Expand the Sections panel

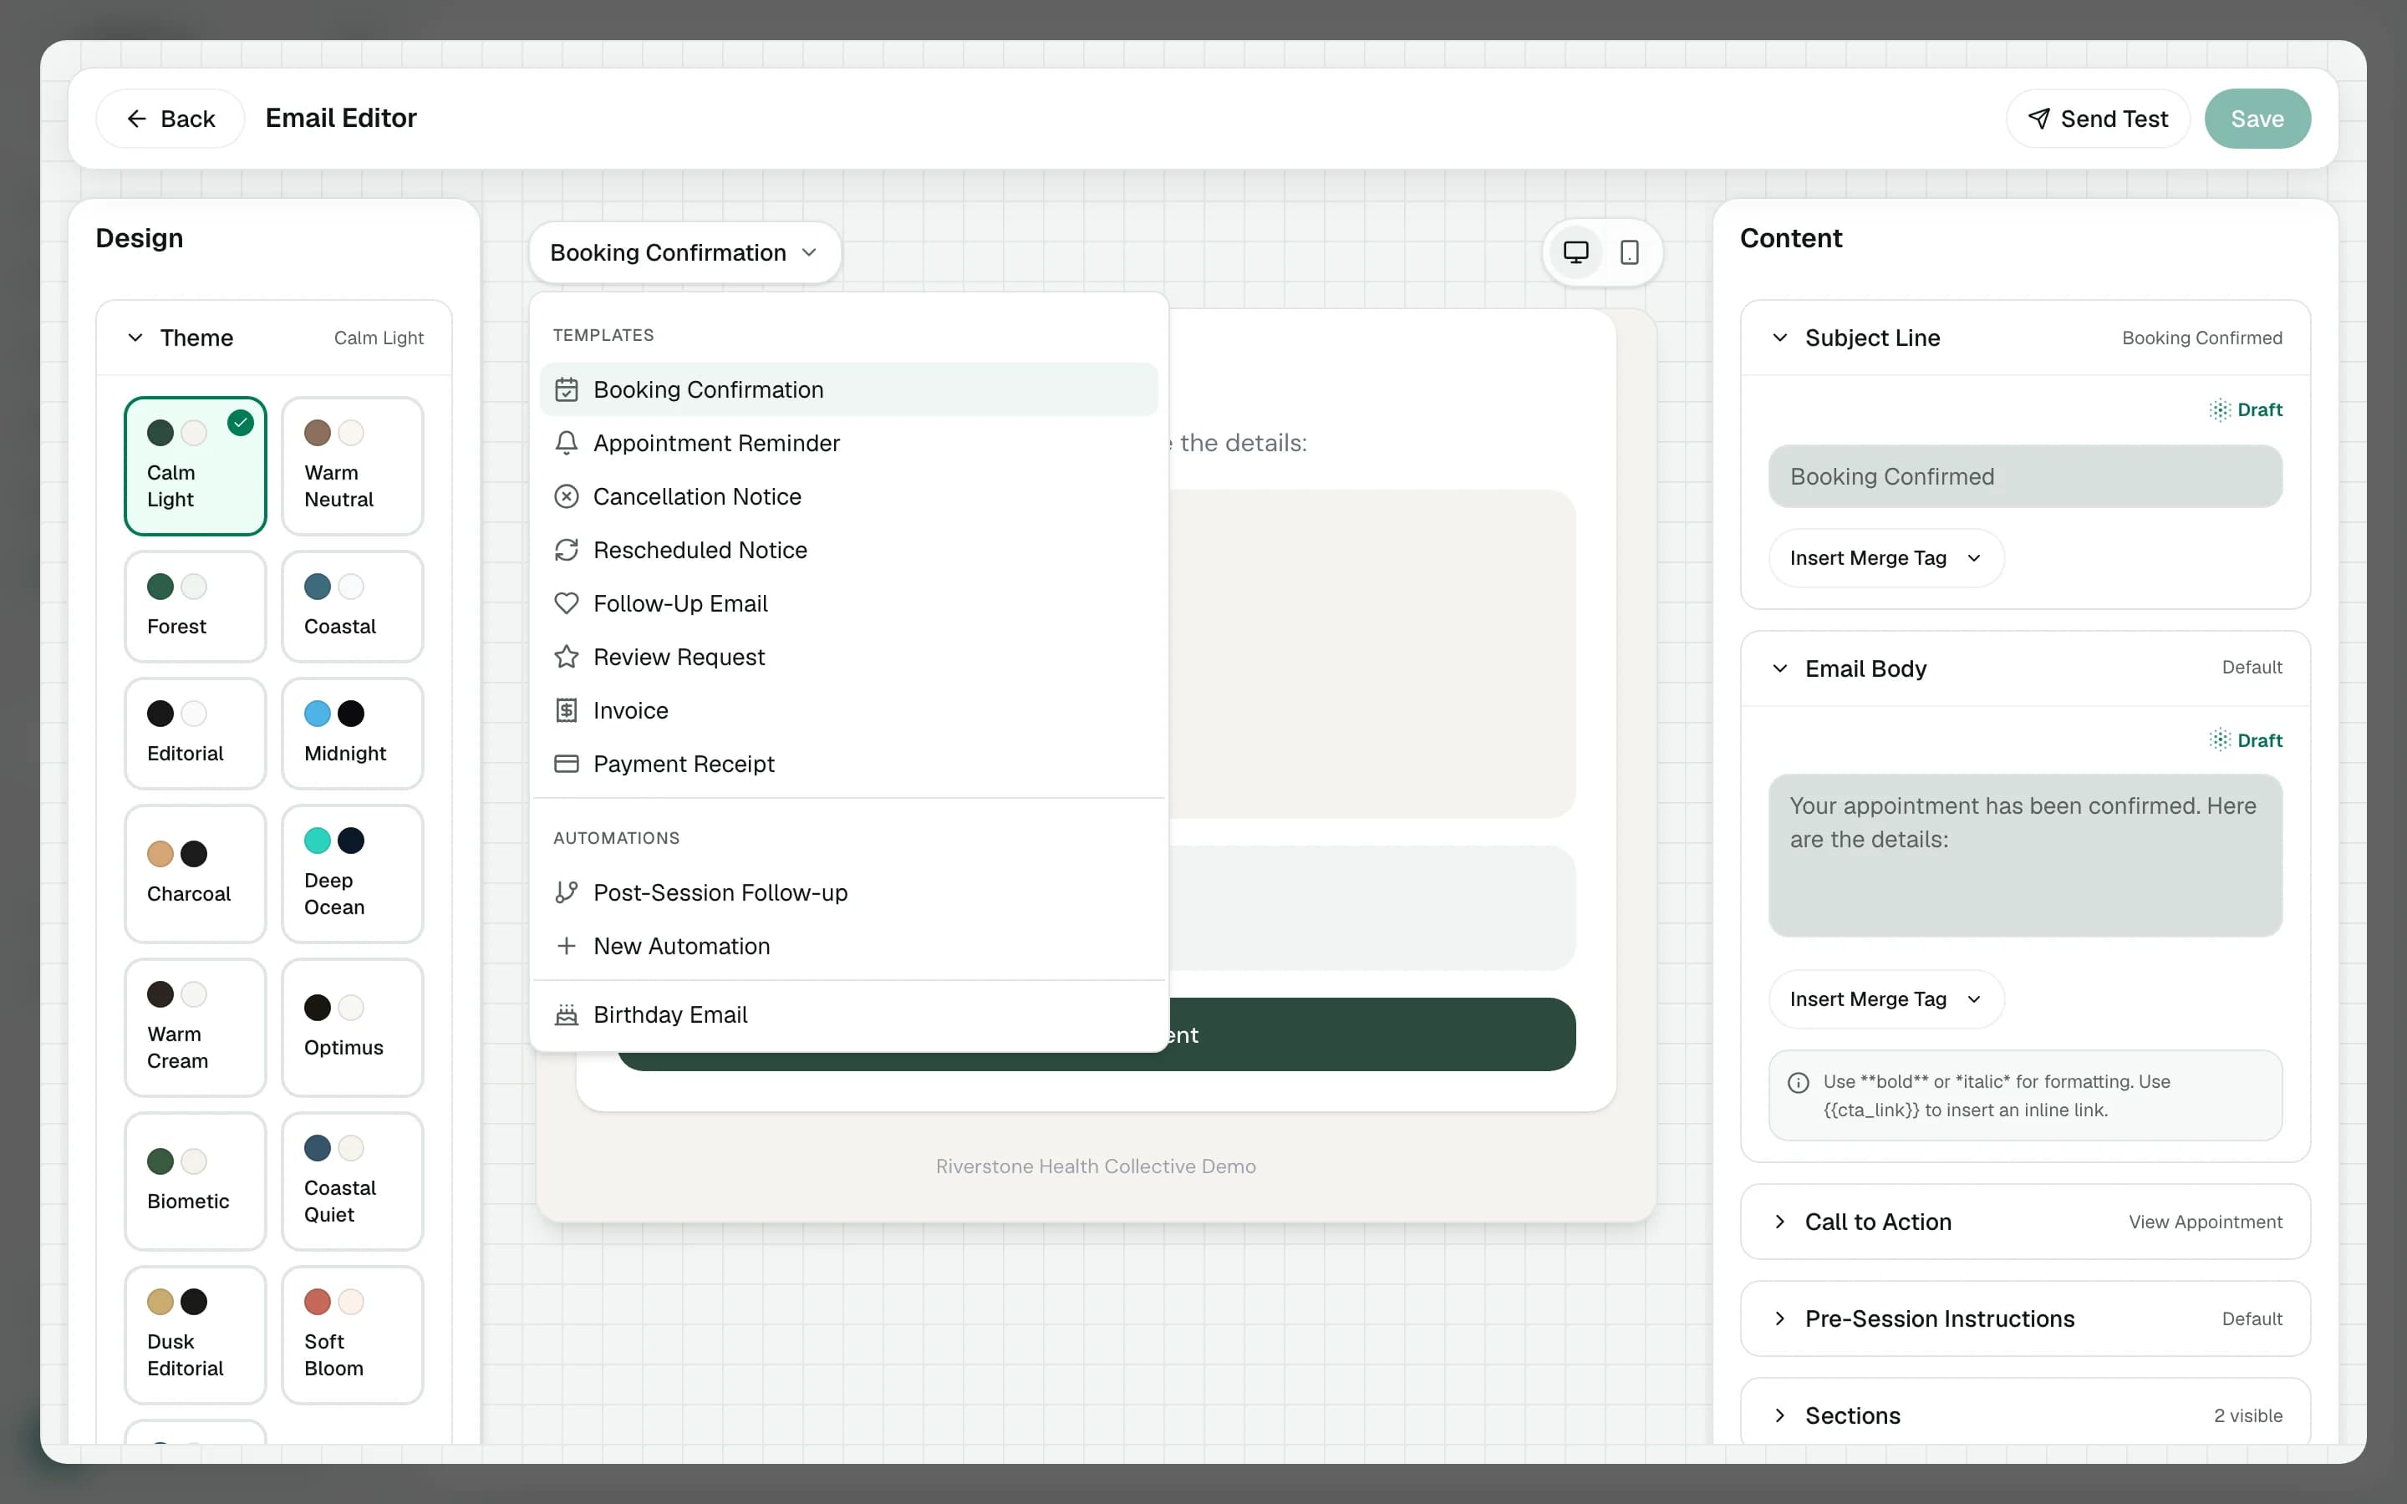2025,1415
